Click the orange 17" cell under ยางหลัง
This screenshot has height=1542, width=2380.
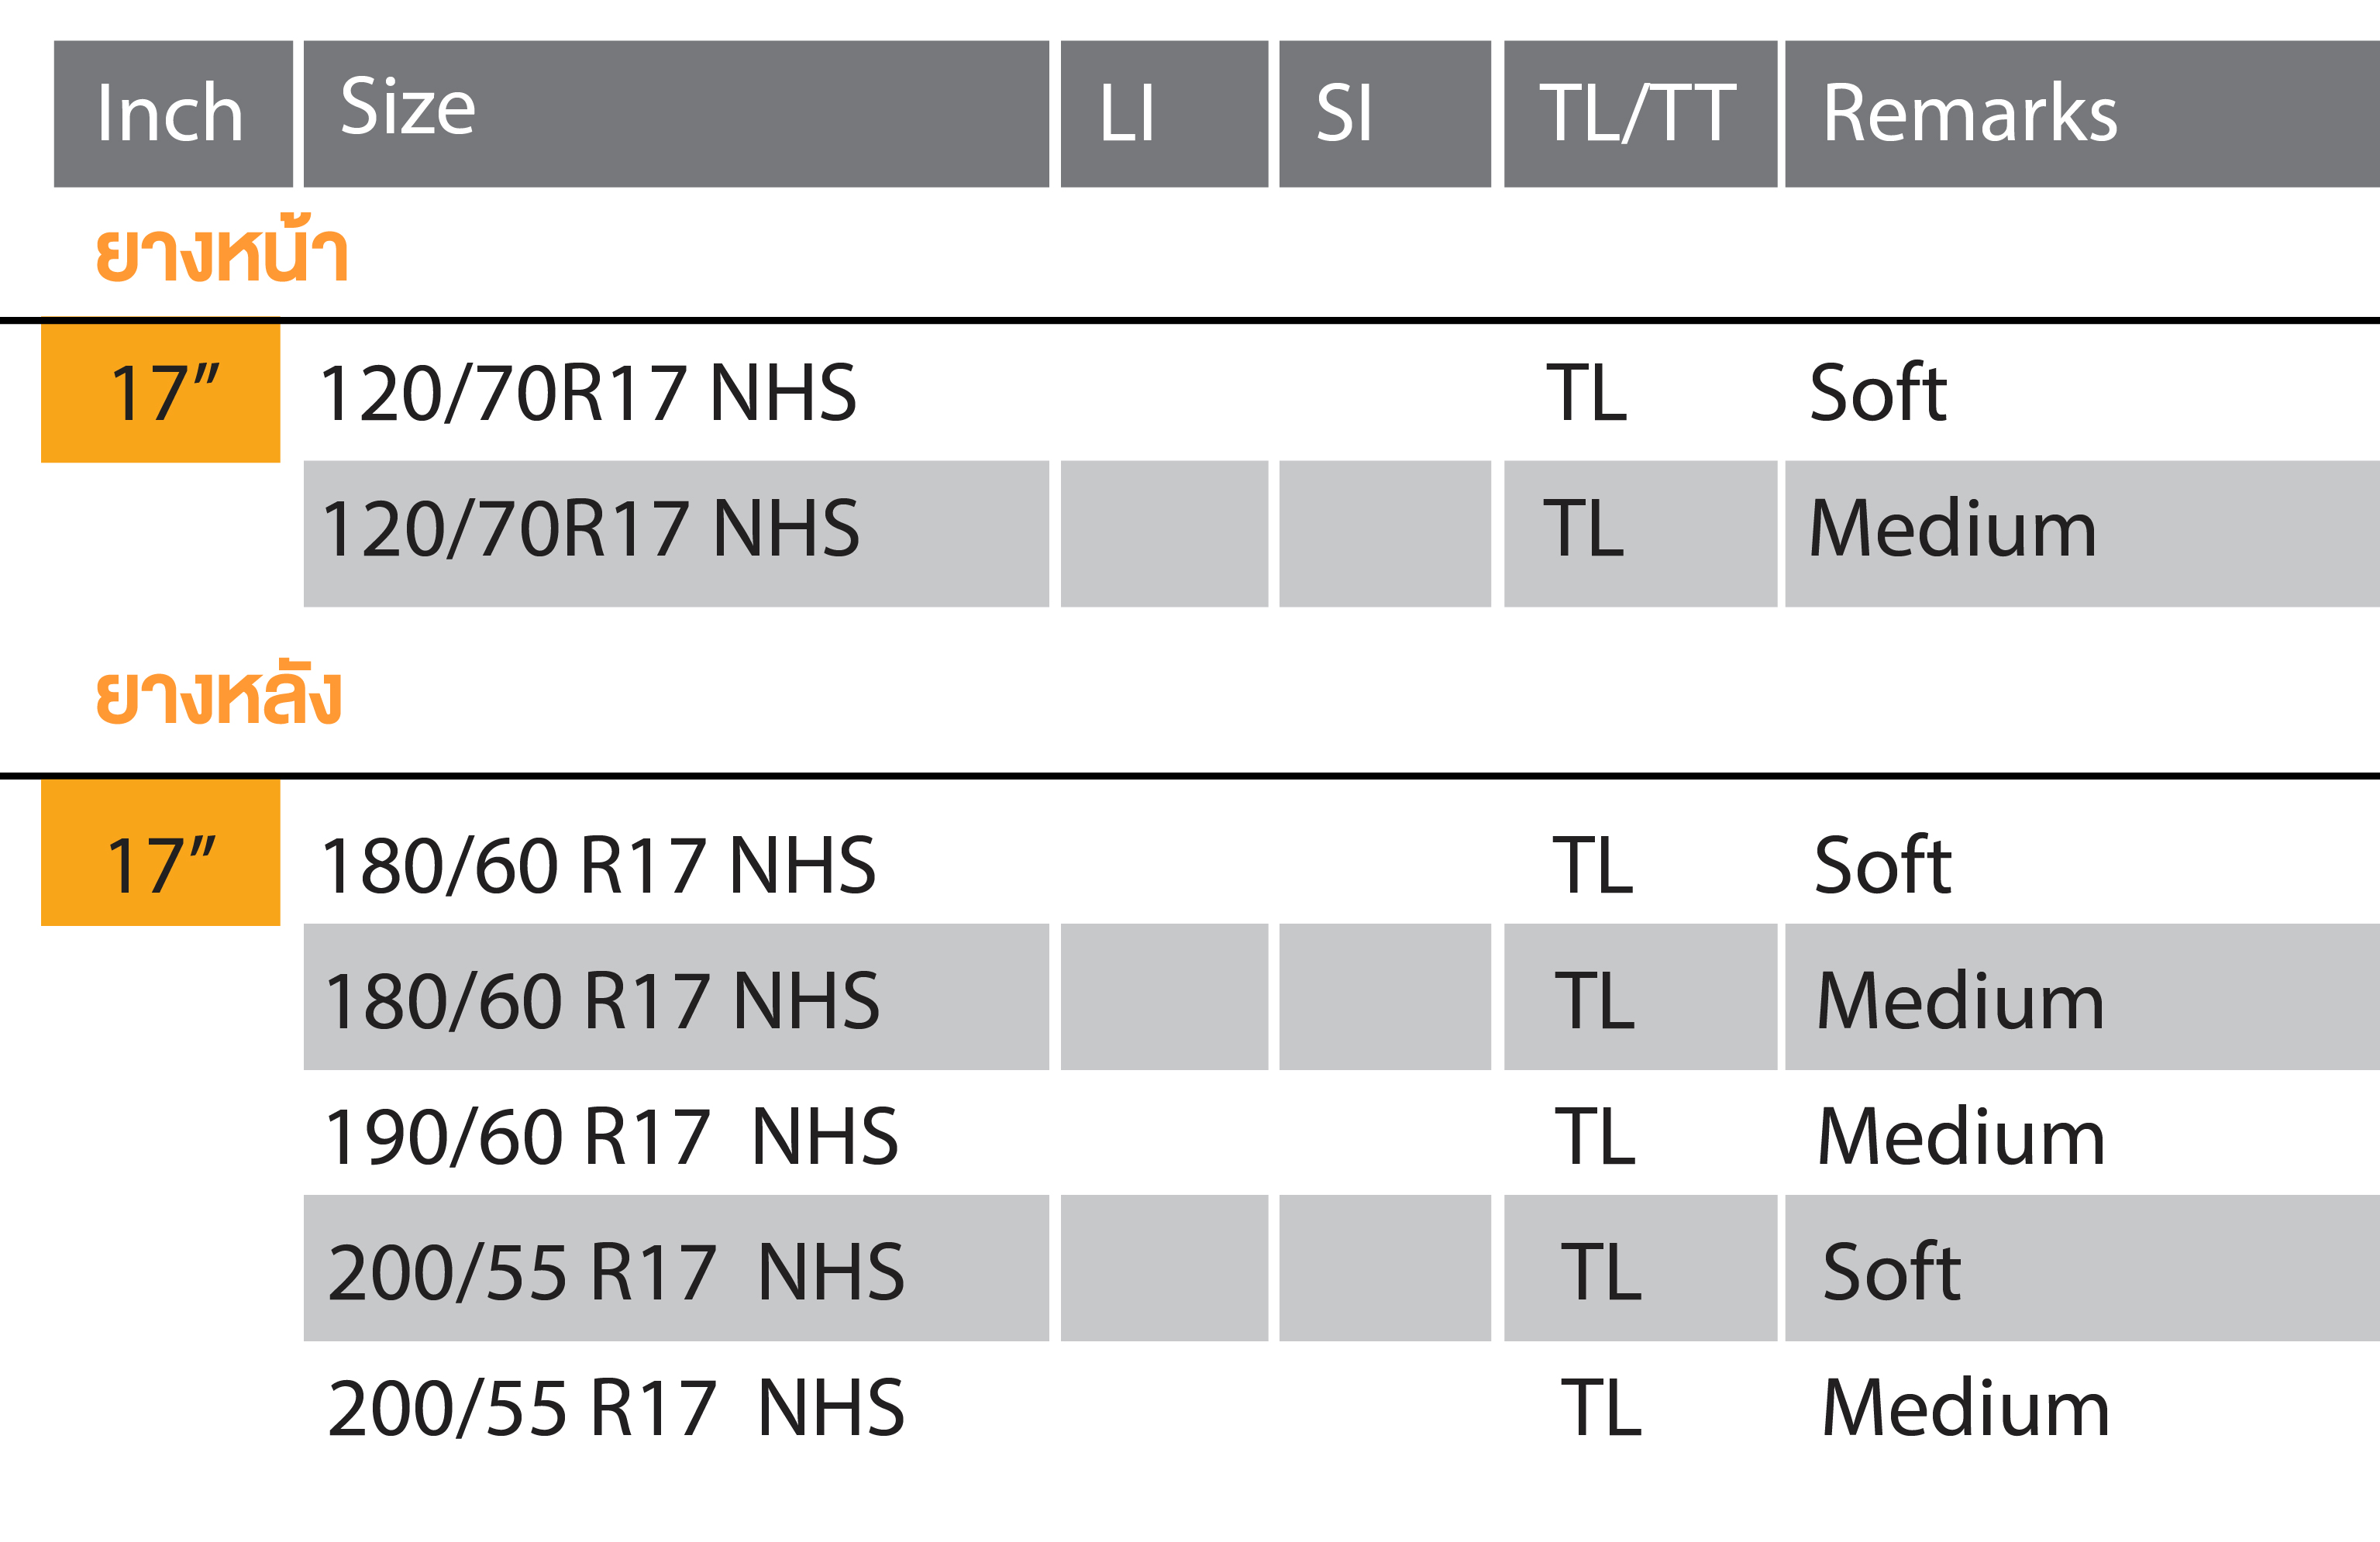tap(160, 853)
